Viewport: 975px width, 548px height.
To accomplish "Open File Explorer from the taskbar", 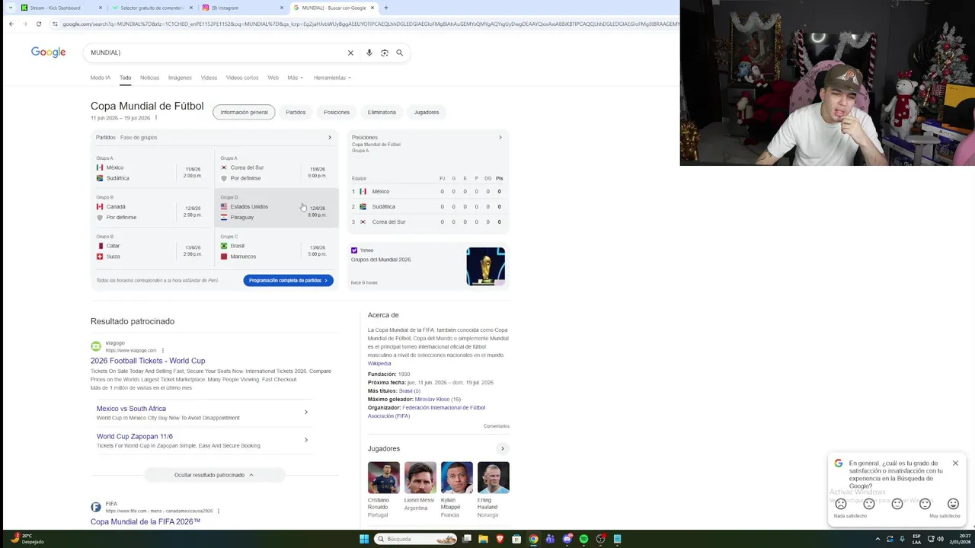I will pos(483,539).
